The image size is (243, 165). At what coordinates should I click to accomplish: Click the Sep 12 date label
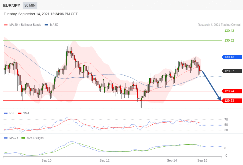point(104,160)
